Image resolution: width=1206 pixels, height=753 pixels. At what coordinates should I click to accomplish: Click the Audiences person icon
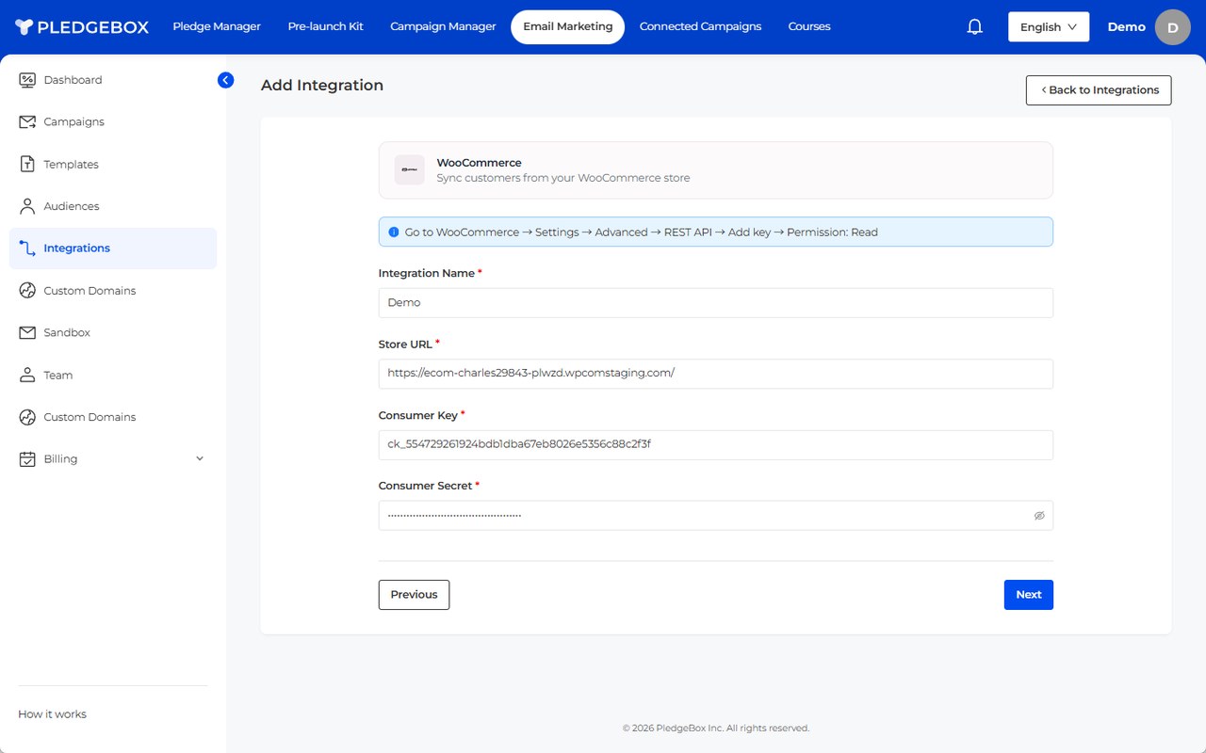pos(27,206)
